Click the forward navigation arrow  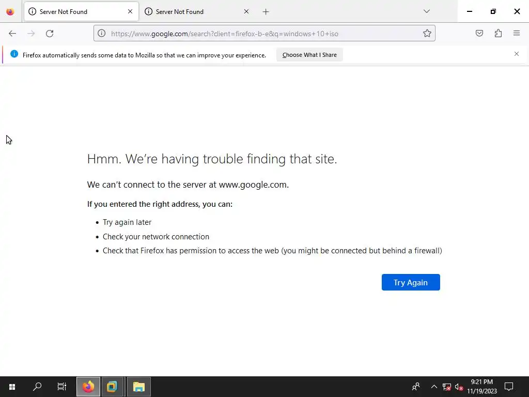[31, 34]
